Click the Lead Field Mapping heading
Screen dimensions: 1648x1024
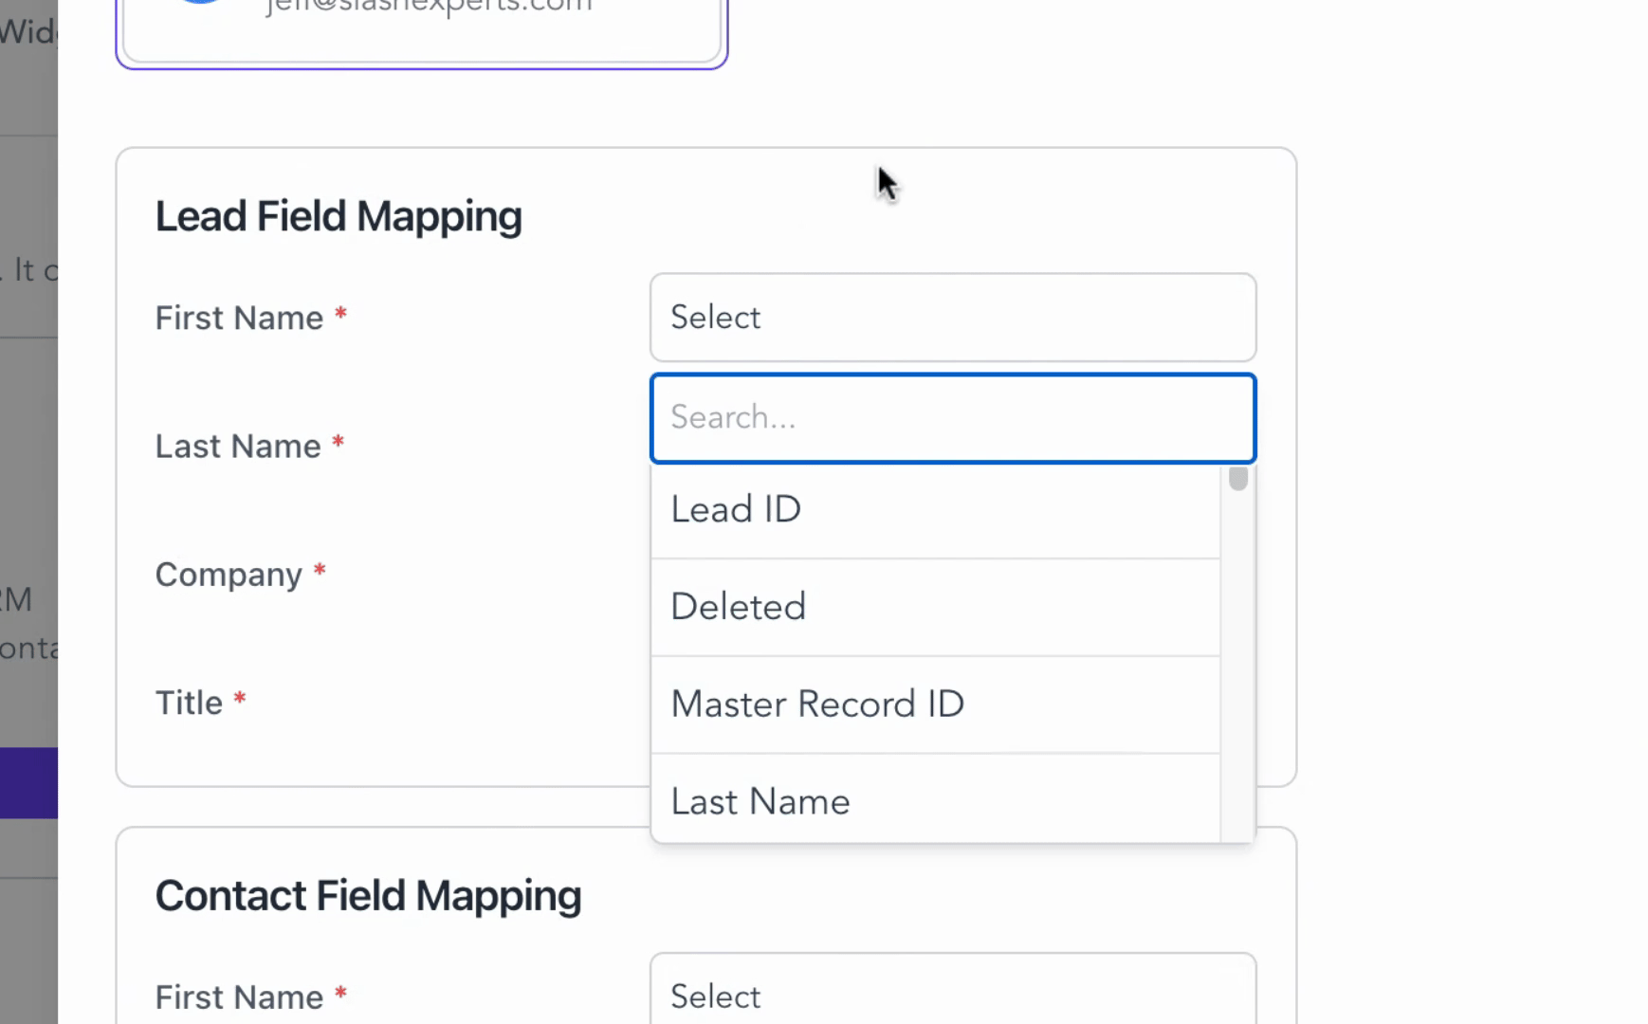coord(339,216)
